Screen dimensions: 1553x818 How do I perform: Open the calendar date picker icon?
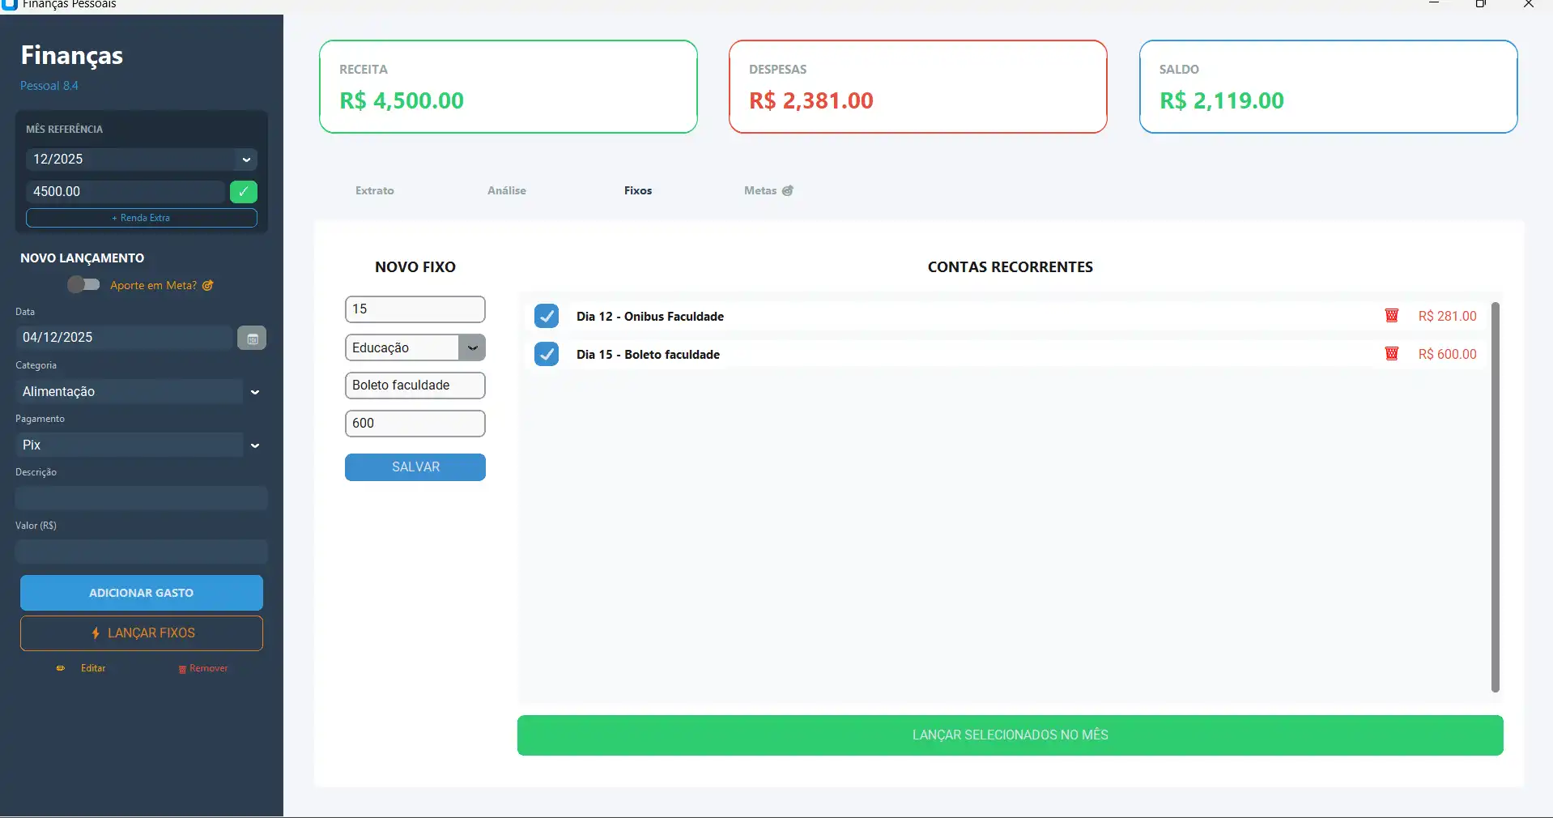tap(252, 339)
